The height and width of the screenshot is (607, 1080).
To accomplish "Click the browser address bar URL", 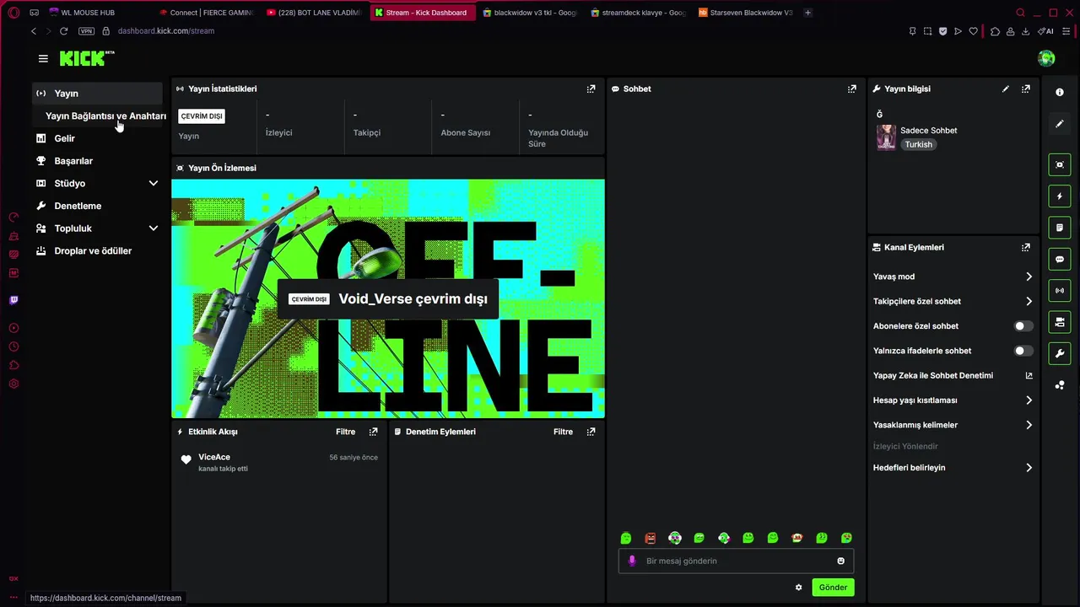I will click(x=166, y=31).
